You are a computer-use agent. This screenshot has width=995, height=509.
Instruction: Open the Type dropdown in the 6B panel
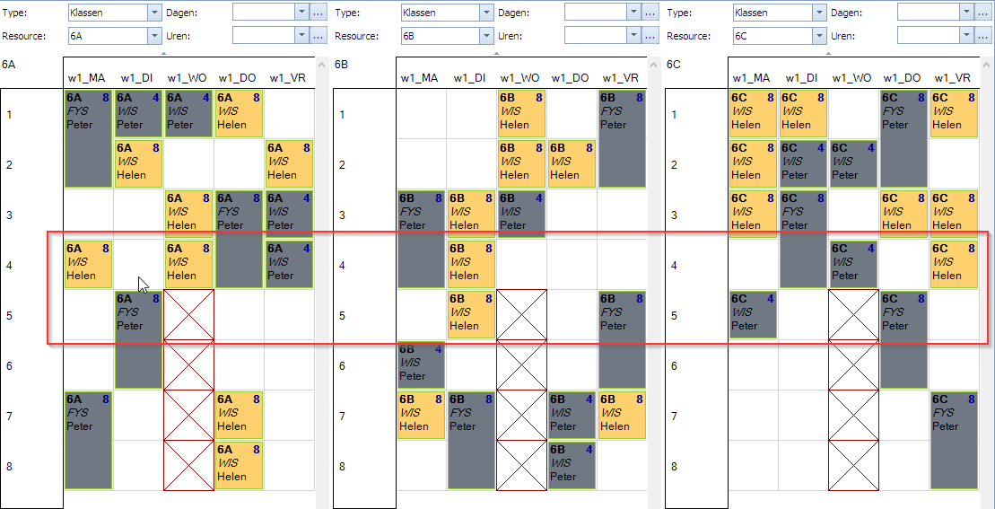click(486, 12)
